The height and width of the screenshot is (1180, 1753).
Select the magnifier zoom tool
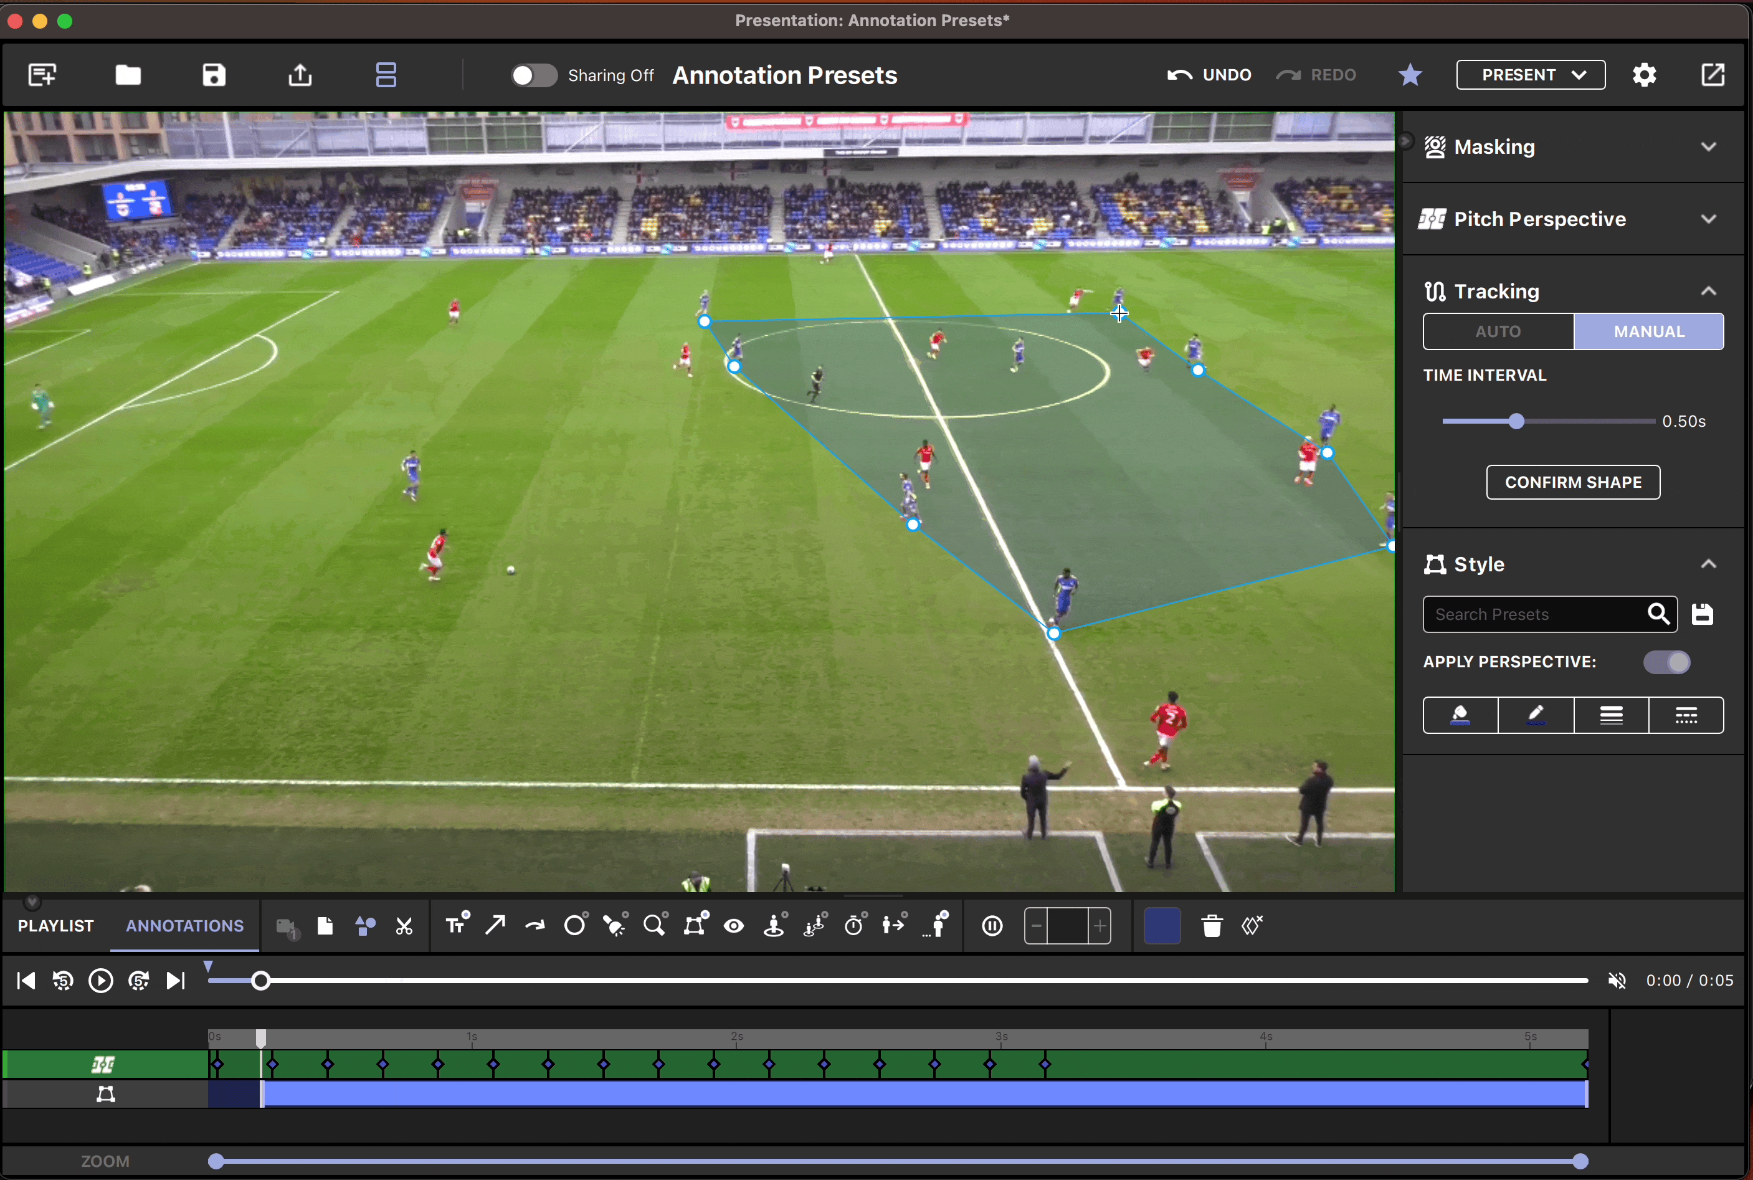coord(655,924)
